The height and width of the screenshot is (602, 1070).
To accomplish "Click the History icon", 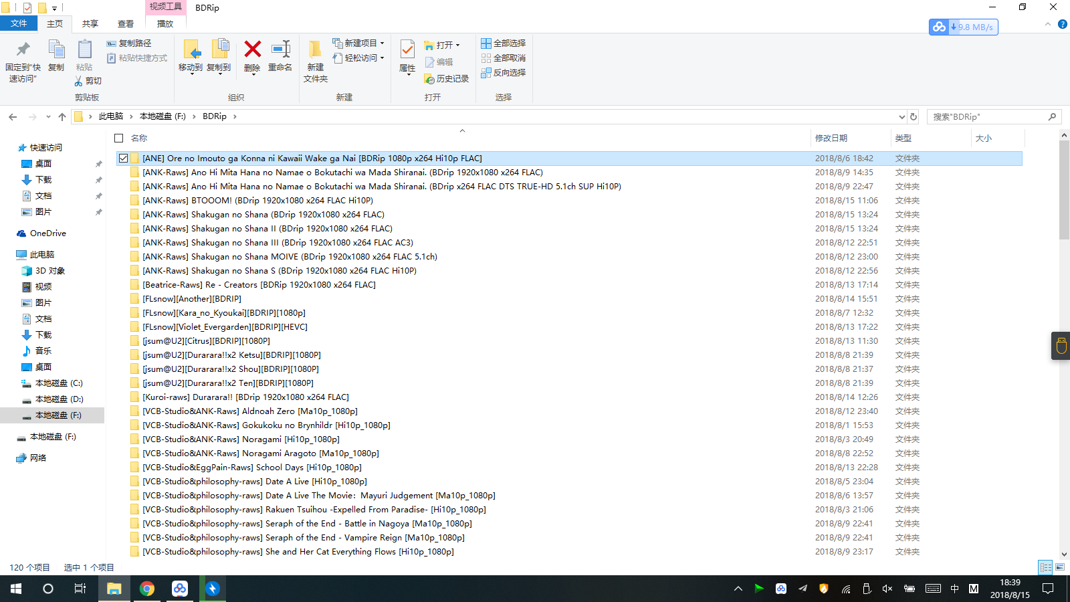I will click(429, 79).
